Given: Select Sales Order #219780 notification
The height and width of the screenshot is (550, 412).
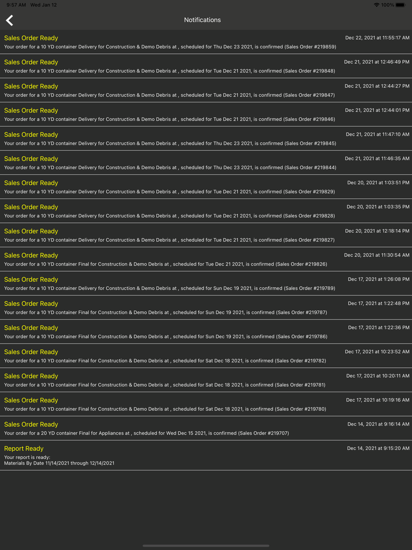Looking at the screenshot, I should point(206,404).
